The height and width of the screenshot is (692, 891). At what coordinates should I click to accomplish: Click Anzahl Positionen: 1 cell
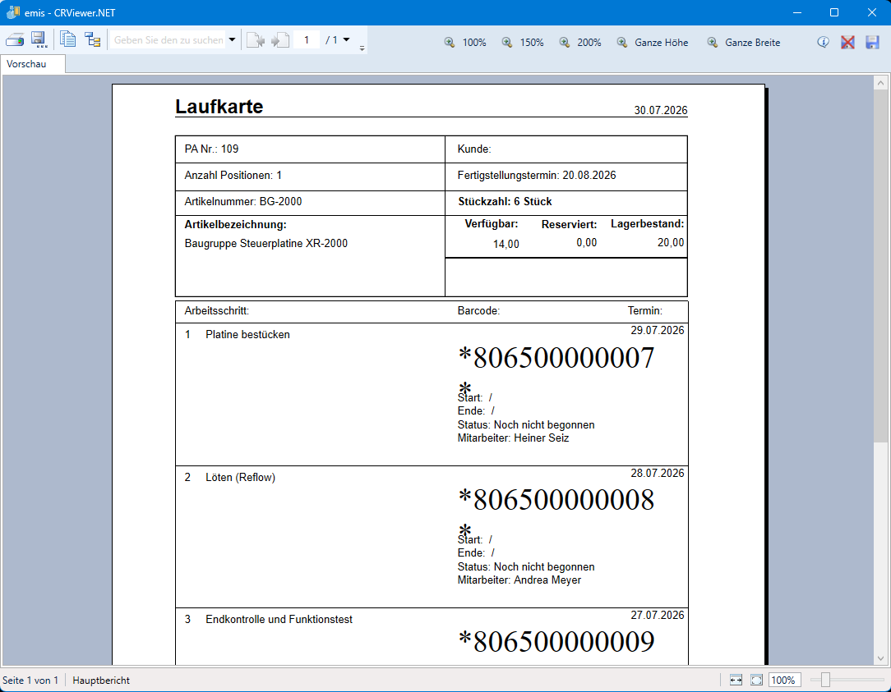(x=310, y=176)
